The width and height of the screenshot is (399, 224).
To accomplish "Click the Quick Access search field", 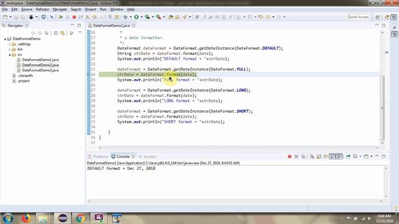I will click(x=358, y=17).
